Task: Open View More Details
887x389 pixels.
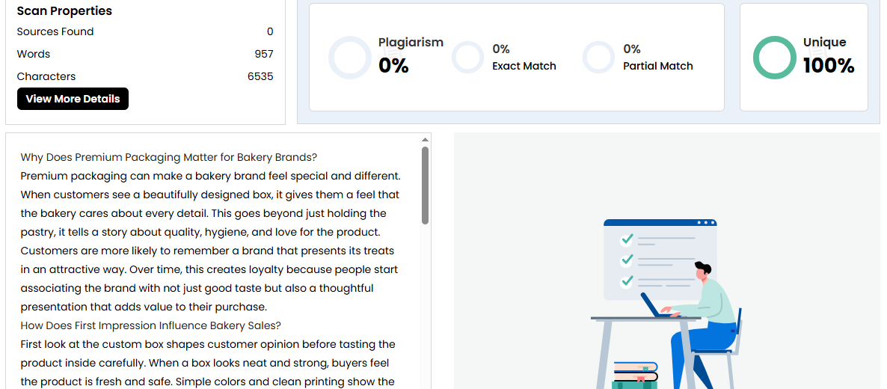Action: click(73, 99)
